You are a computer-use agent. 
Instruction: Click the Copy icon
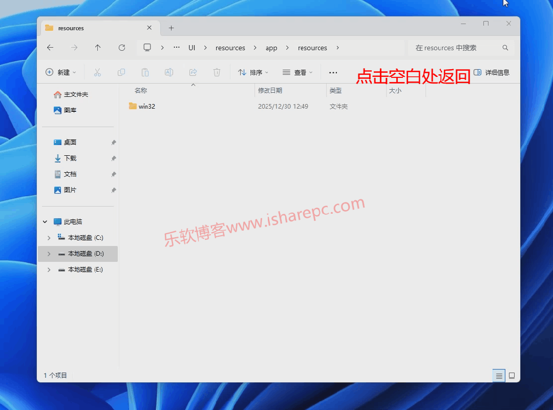(x=121, y=72)
